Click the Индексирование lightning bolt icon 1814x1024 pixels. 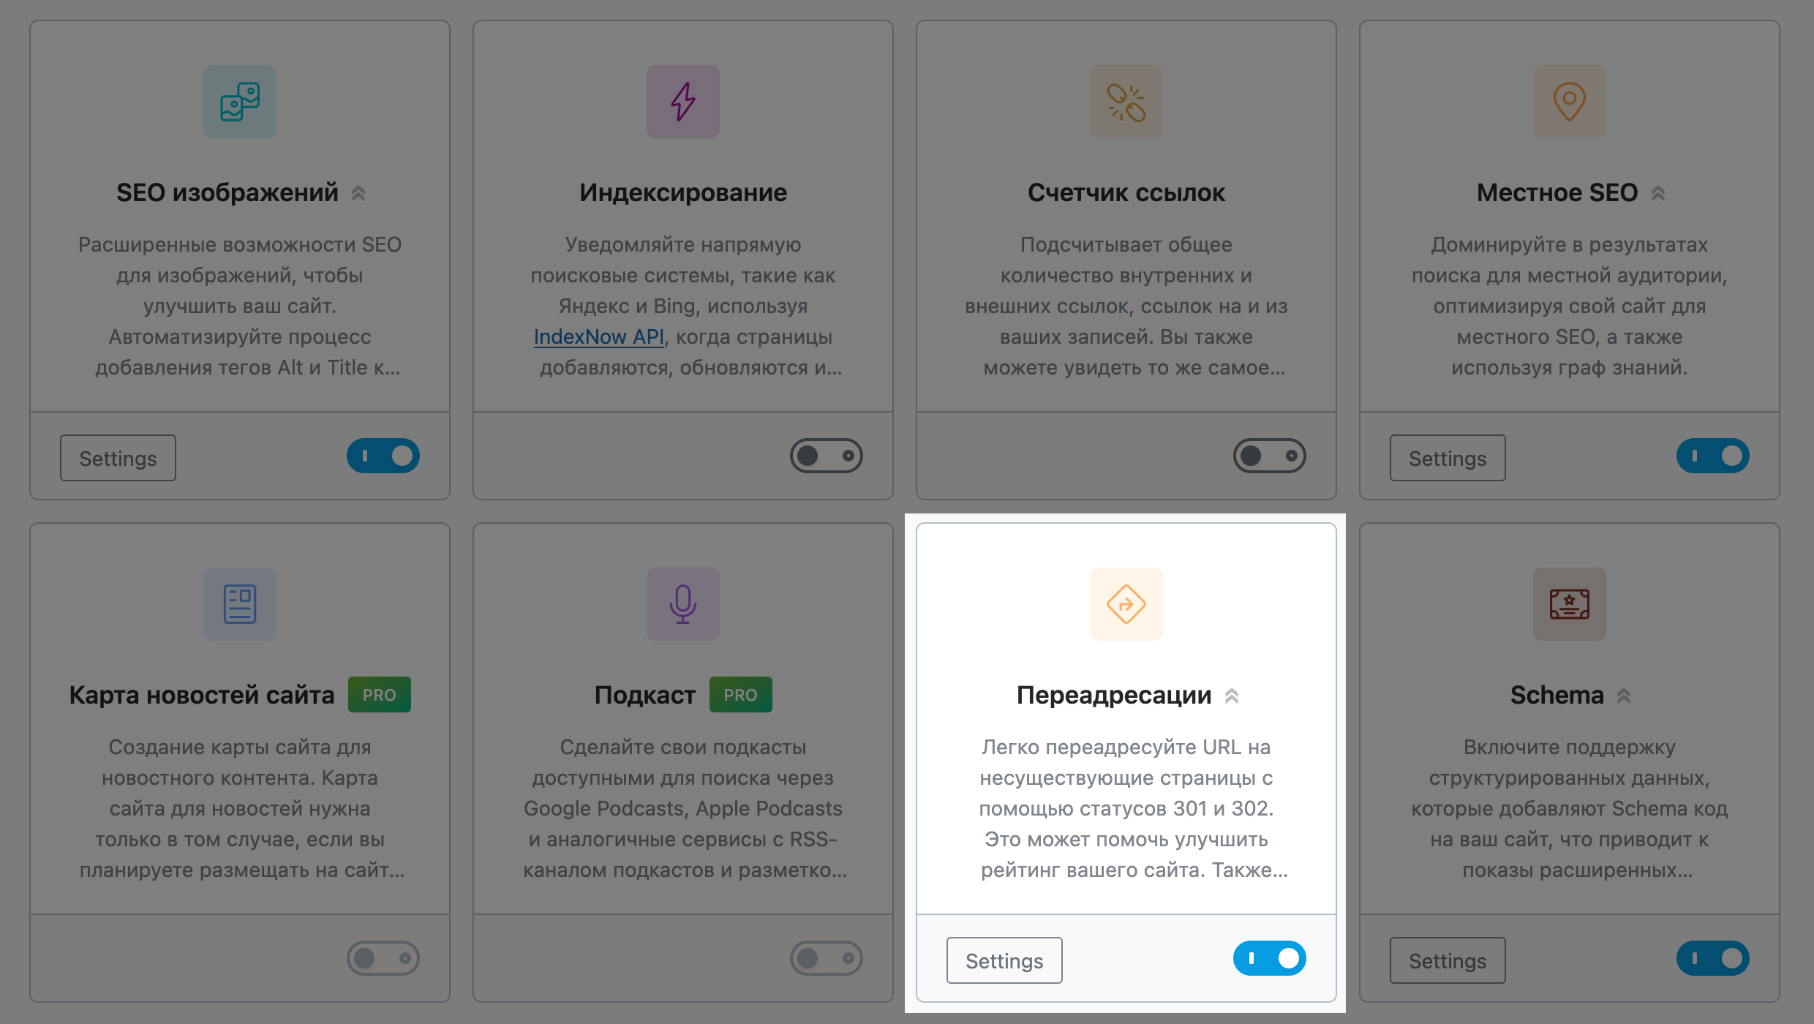pos(683,102)
